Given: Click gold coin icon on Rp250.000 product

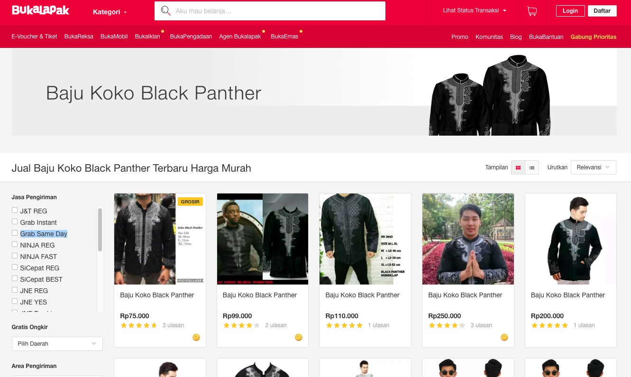Looking at the screenshot, I should [x=504, y=337].
